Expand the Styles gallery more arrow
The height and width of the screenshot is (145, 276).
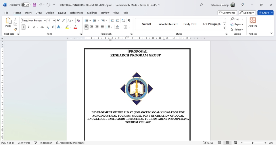point(224,28)
